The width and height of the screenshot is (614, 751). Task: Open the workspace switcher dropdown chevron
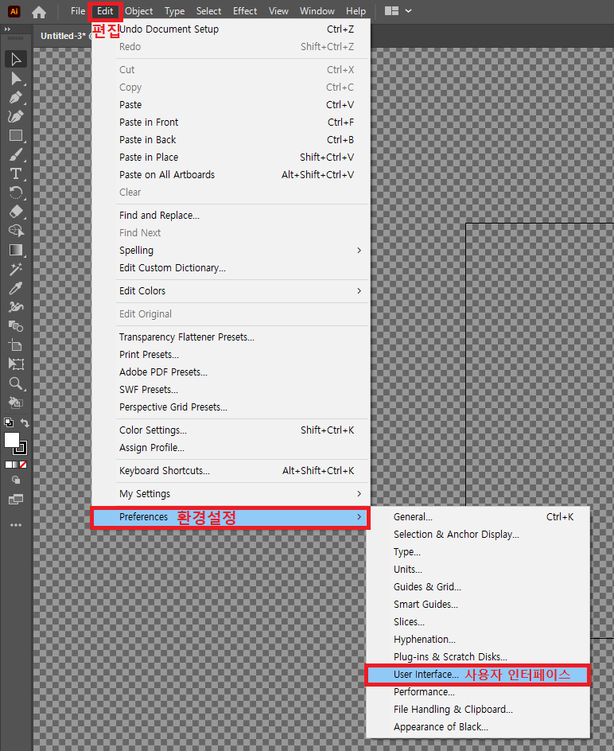pyautogui.click(x=409, y=10)
